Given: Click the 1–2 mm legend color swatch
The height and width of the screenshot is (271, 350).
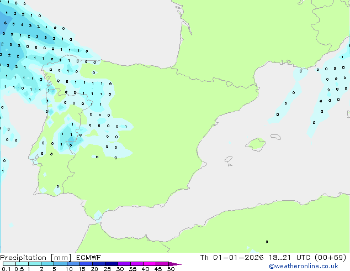Looking at the screenshot, I should 35,264.
